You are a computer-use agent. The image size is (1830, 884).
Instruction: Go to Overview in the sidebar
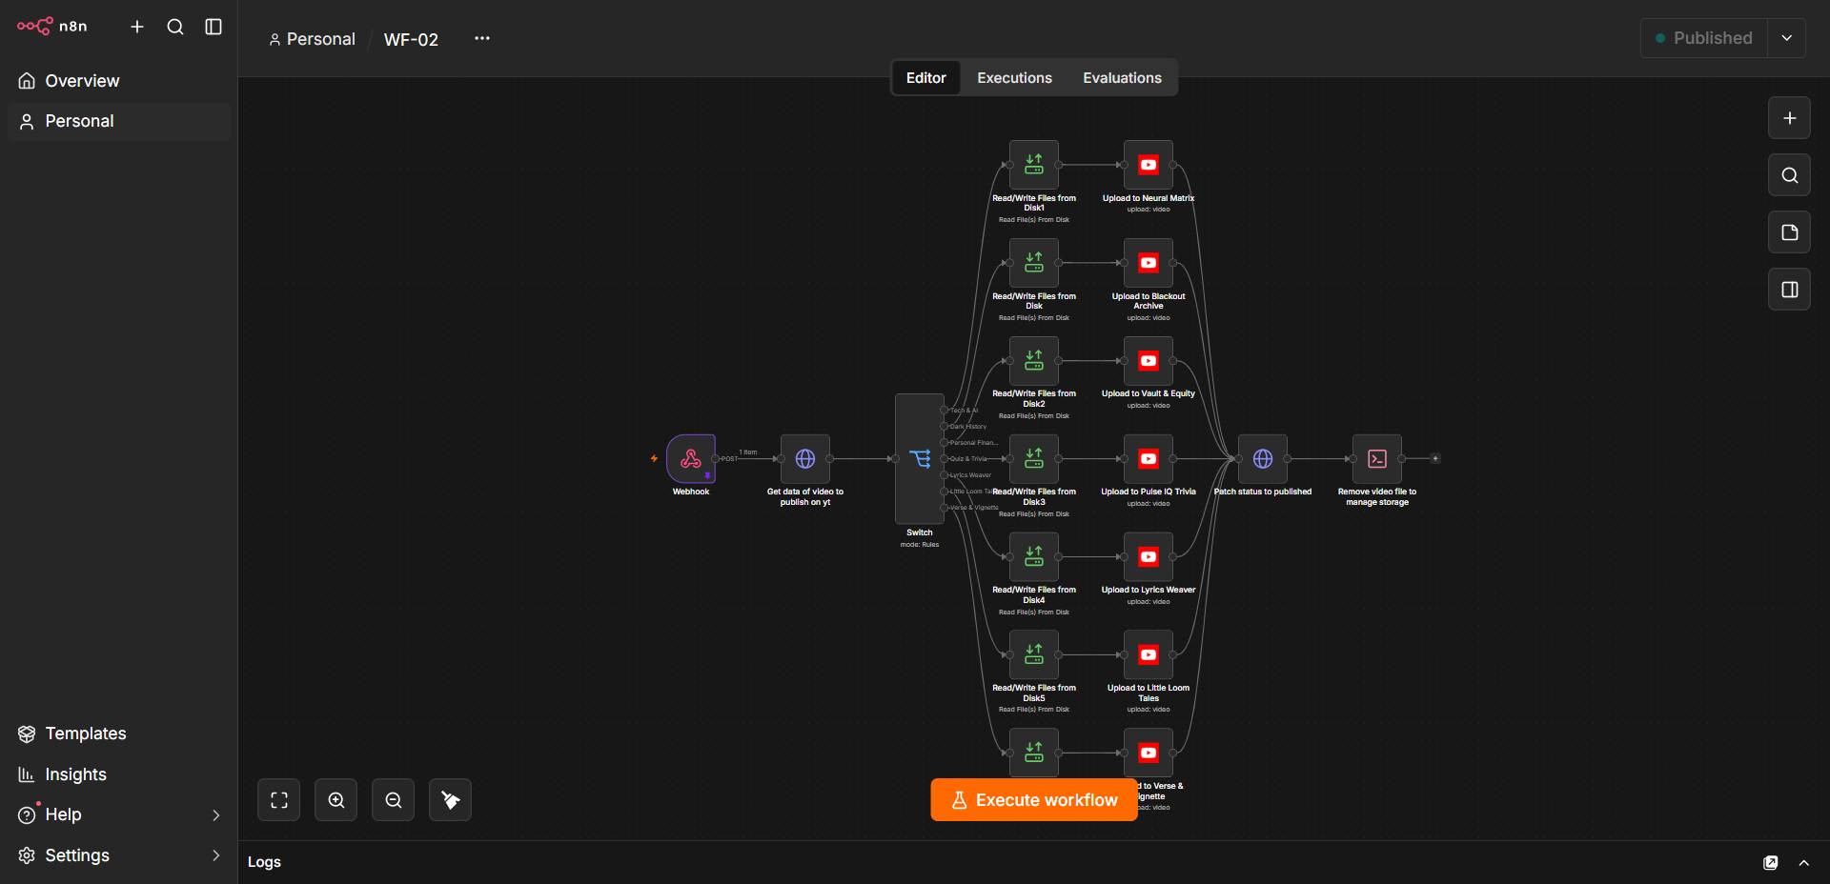click(119, 81)
